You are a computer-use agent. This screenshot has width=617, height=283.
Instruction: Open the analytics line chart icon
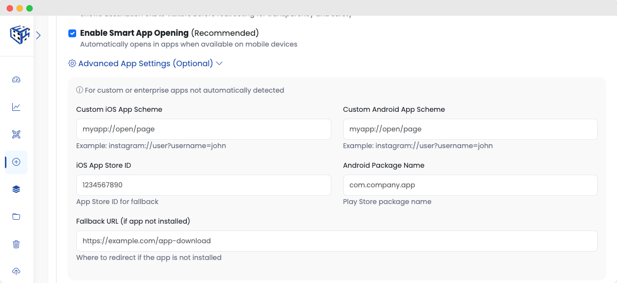[x=16, y=107]
